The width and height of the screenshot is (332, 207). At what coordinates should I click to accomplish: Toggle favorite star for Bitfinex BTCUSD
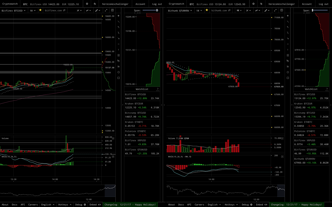point(40,10)
